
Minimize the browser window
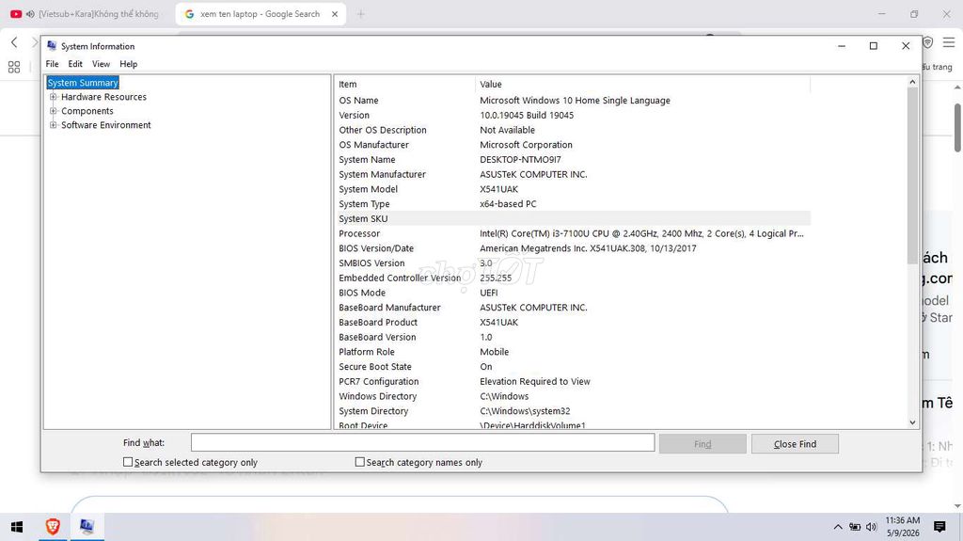[882, 13]
